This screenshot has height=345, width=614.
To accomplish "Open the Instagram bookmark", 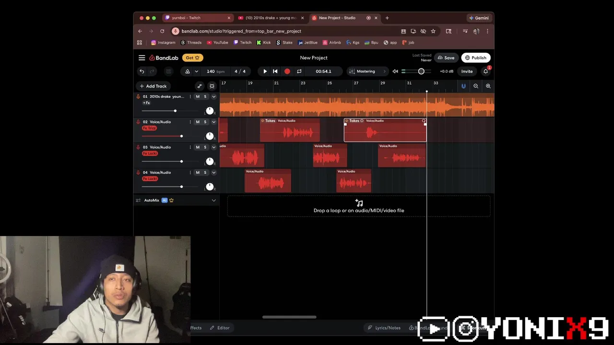I will tap(163, 43).
